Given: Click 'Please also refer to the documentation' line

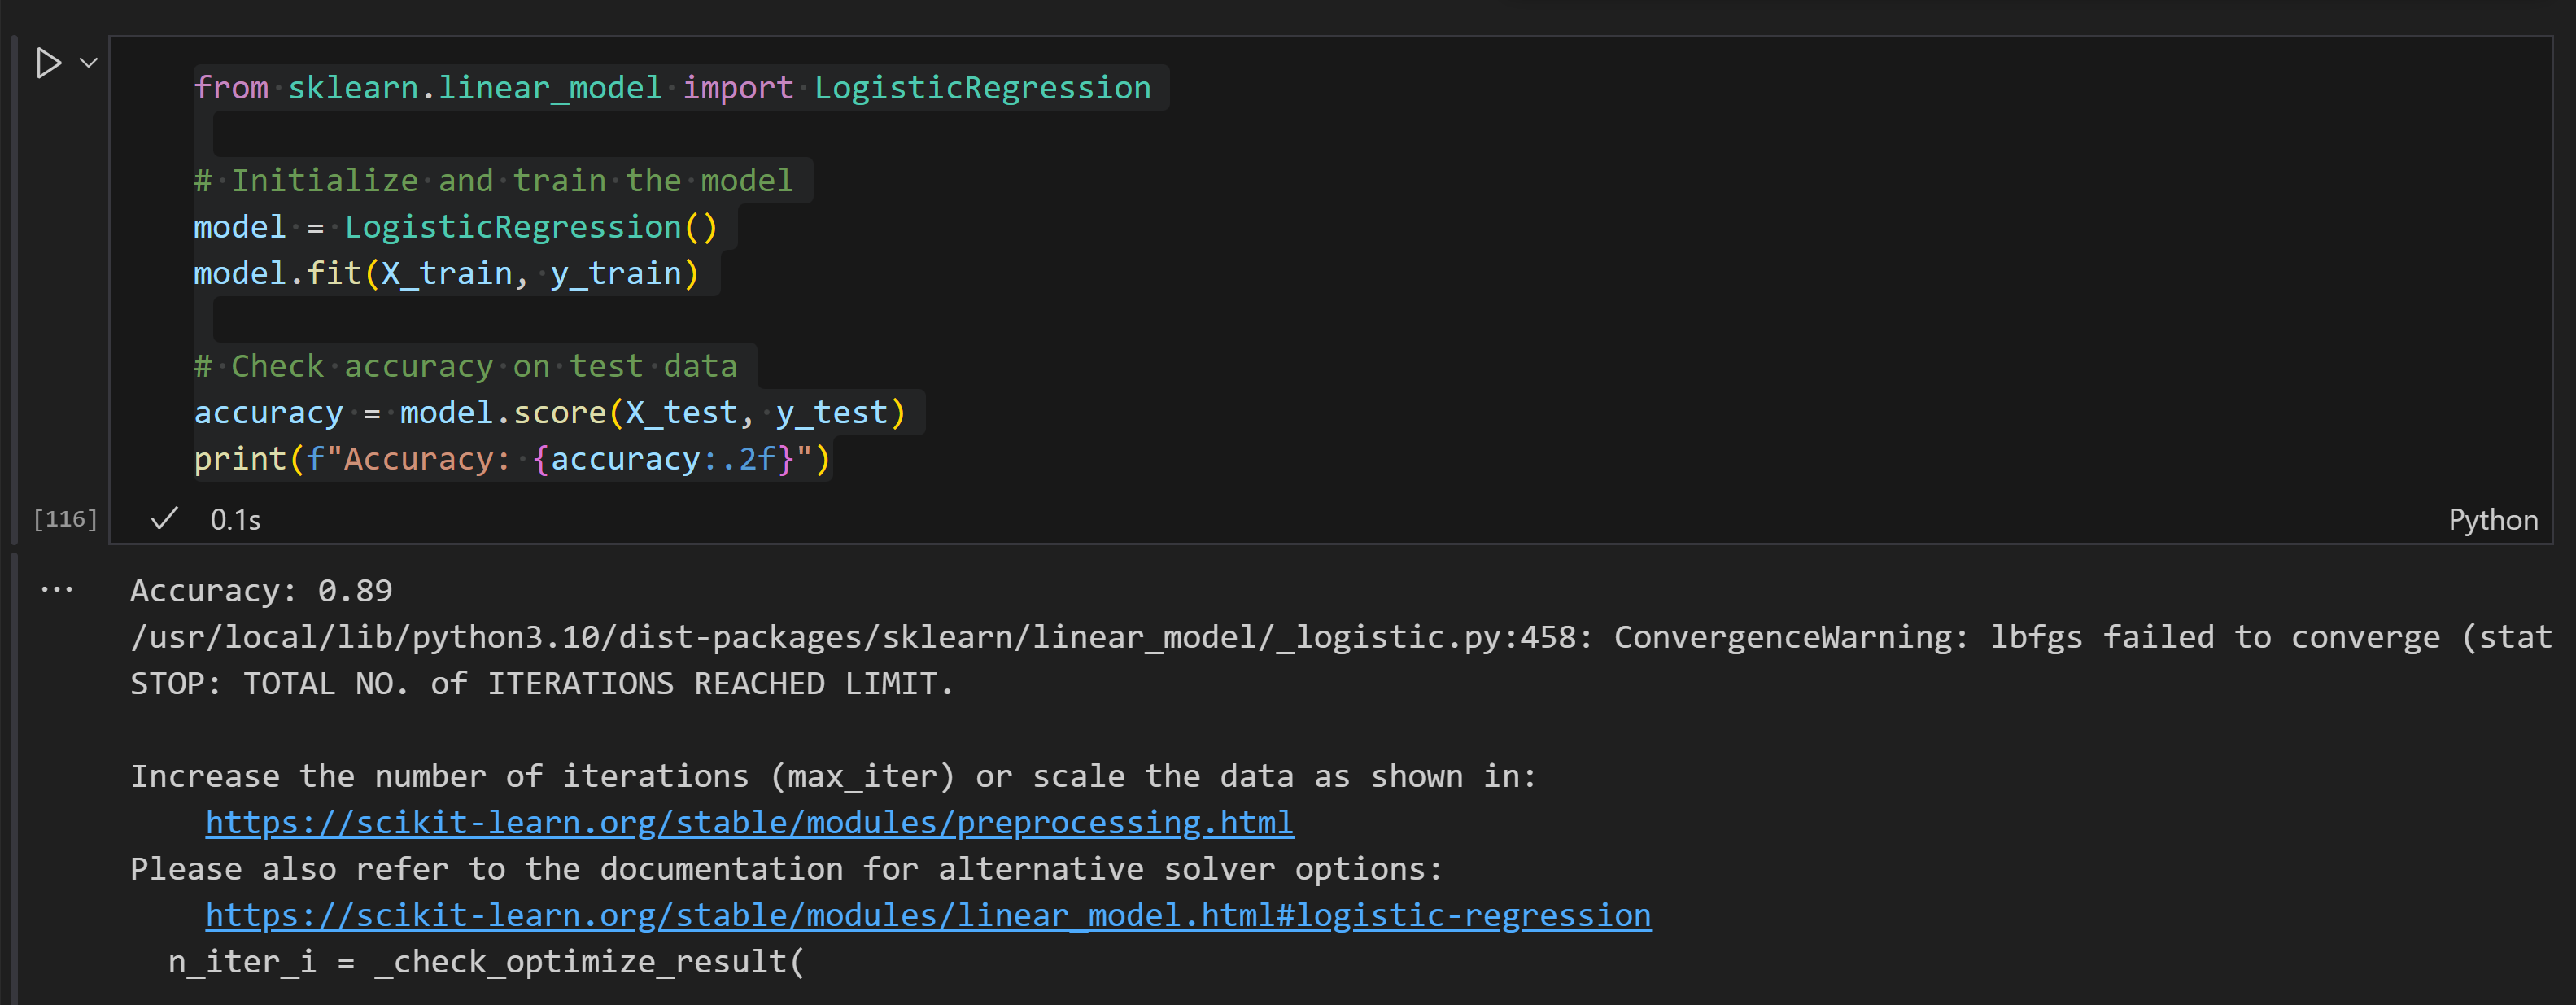Looking at the screenshot, I should tap(786, 869).
